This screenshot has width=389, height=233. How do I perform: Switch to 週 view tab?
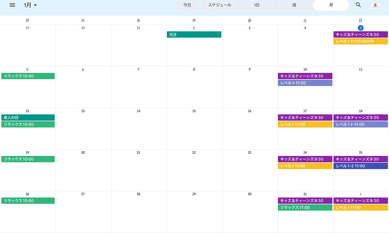[294, 5]
